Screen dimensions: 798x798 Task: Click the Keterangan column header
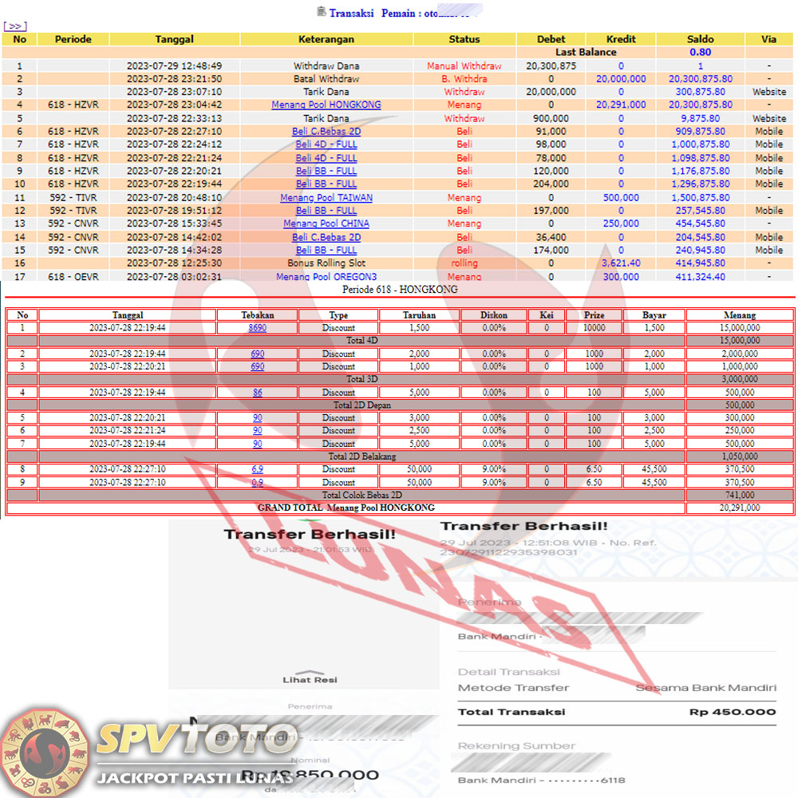(326, 39)
